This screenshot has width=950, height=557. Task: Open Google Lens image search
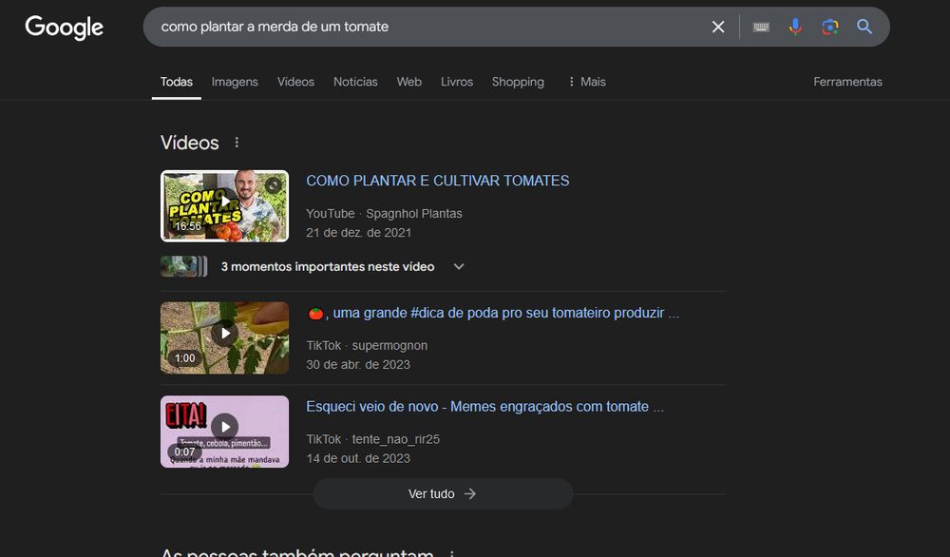click(830, 27)
